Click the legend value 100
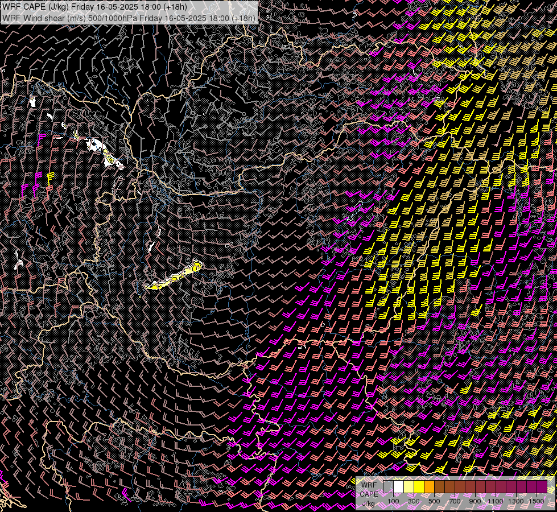The height and width of the screenshot is (512, 557). click(393, 501)
